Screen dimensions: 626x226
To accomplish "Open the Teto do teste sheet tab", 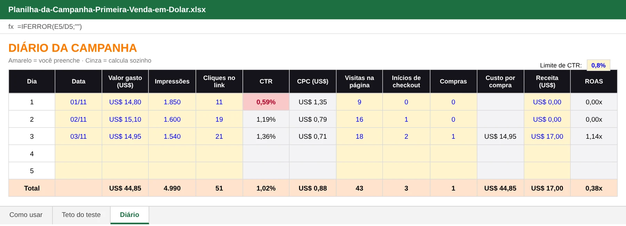I will pos(81,215).
